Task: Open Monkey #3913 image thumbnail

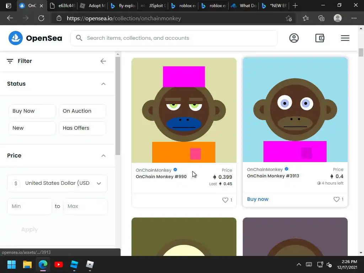Action: [295, 109]
